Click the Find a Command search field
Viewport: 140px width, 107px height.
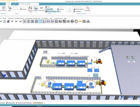pyautogui.click(x=29, y=4)
